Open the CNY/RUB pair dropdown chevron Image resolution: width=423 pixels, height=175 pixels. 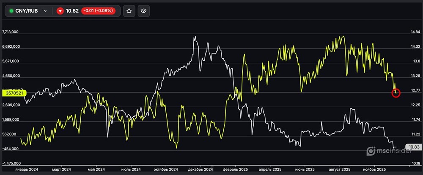pyautogui.click(x=45, y=11)
